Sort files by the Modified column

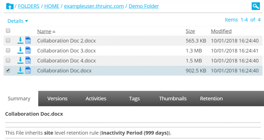[221, 31]
